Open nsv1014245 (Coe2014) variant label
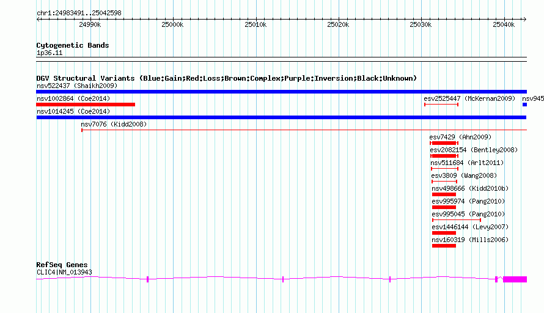 [73, 111]
